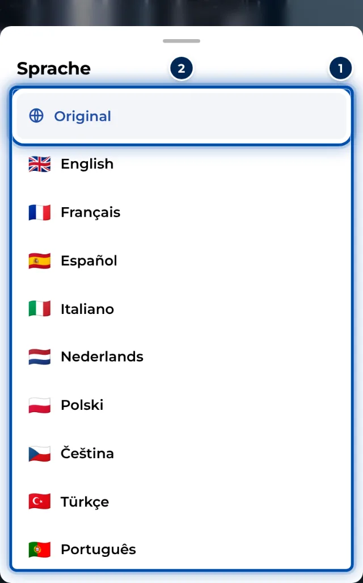Choose Polski from the list
This screenshot has height=583, width=363.
coord(181,405)
